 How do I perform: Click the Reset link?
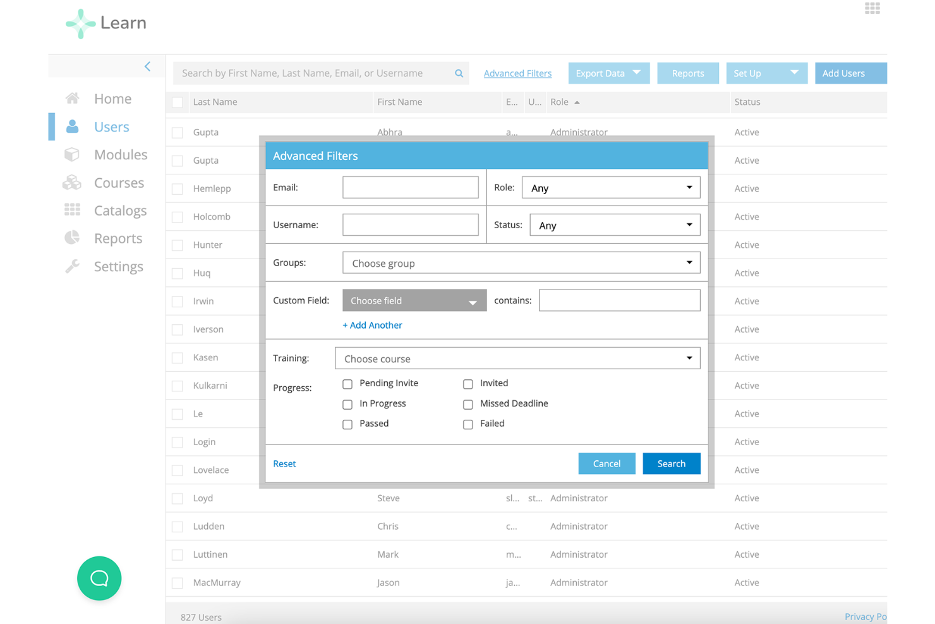pyautogui.click(x=284, y=463)
